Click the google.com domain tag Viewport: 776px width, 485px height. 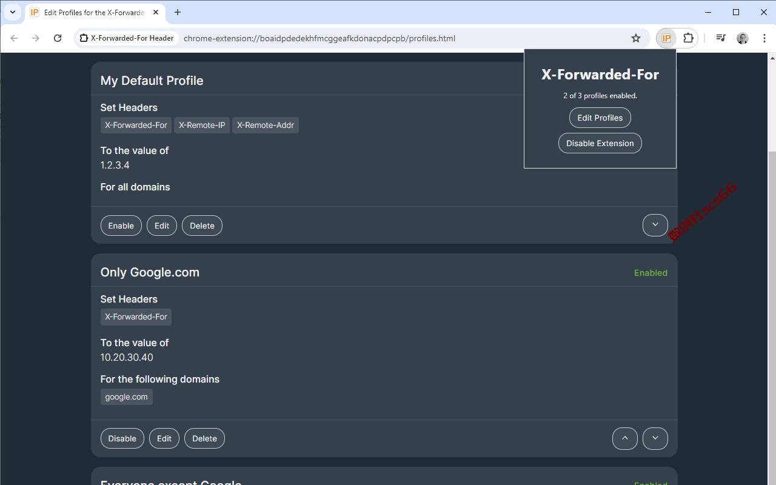127,396
